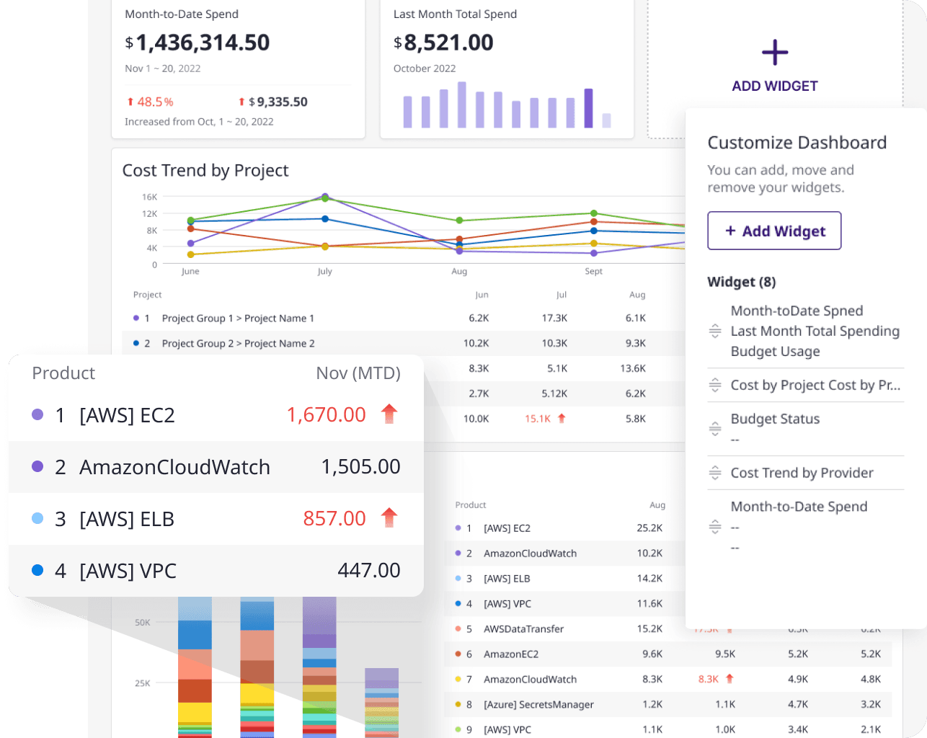Screen dimensions: 927x738
Task: Click the Nov (MTD) column header
Action: click(x=358, y=373)
